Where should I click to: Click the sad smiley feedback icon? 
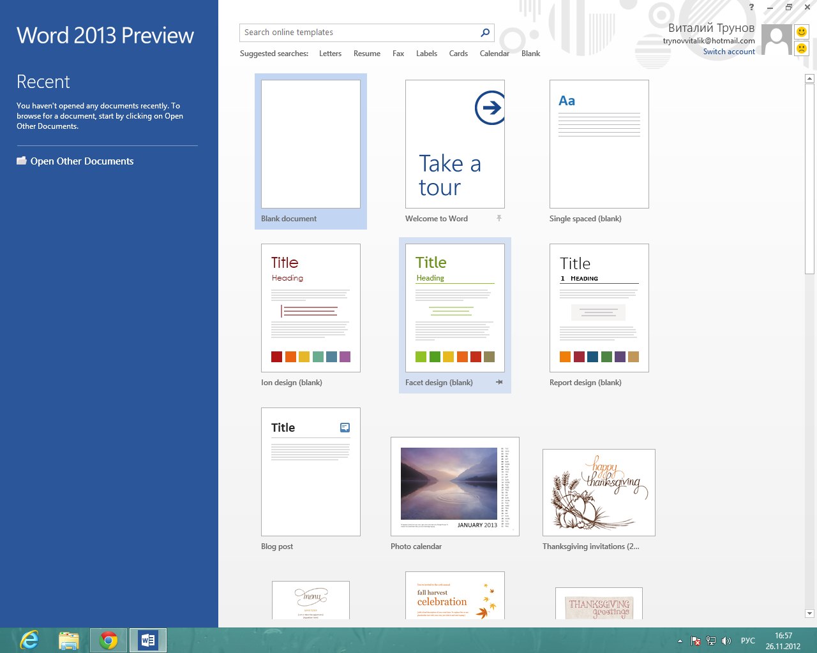tap(802, 48)
